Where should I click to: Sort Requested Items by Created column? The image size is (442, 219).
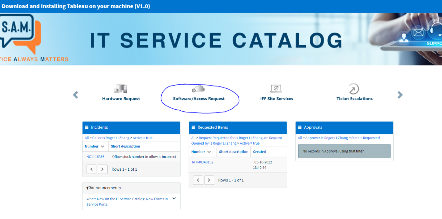[x=260, y=152]
